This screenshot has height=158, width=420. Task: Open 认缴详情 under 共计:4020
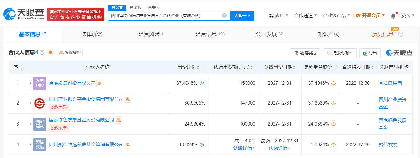pos(244,148)
